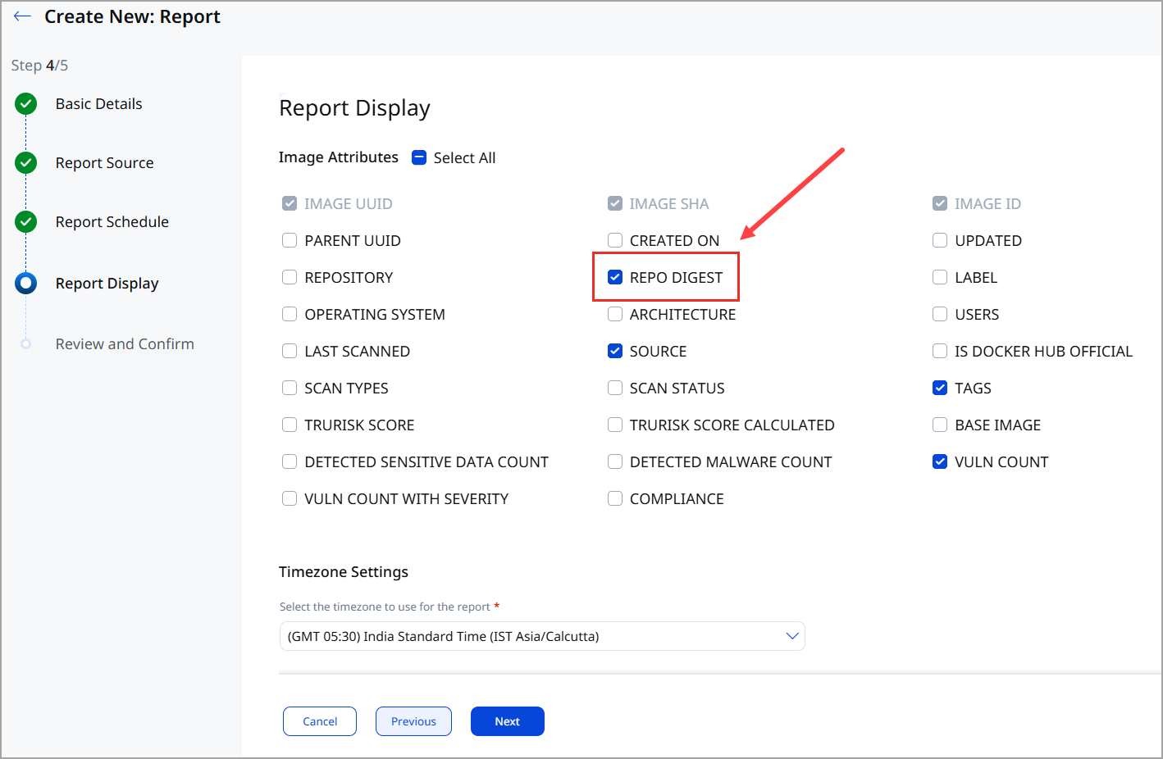This screenshot has width=1163, height=759.
Task: Click the Timezone Settings heading
Action: [x=344, y=572]
